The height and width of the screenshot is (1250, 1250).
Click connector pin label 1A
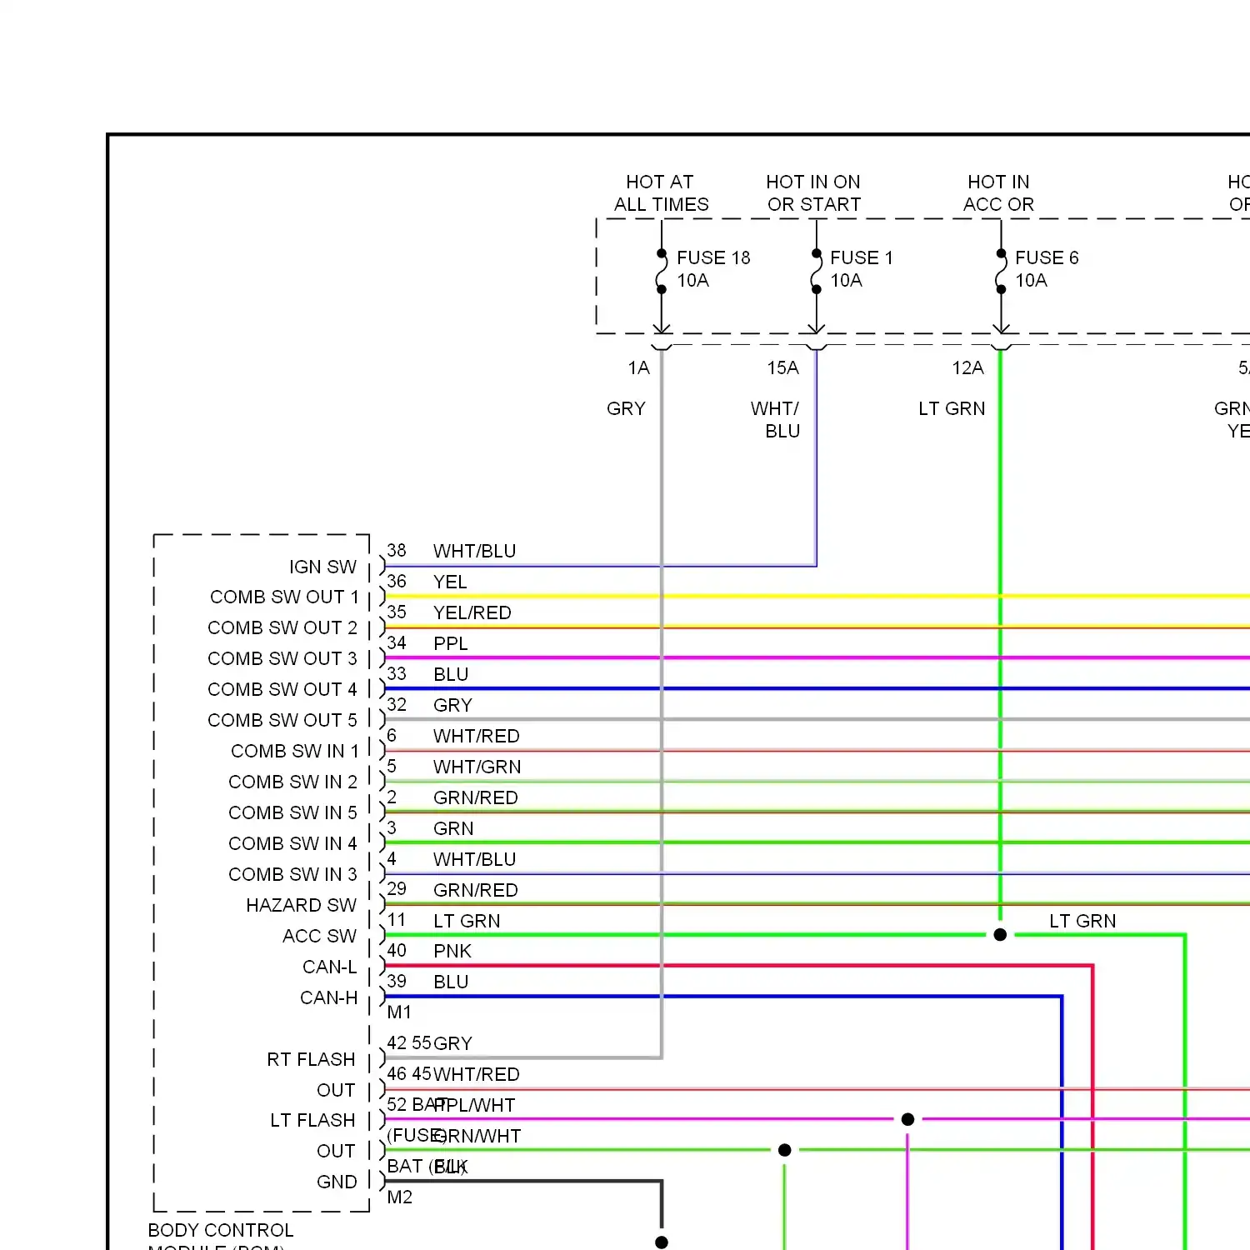pos(639,368)
